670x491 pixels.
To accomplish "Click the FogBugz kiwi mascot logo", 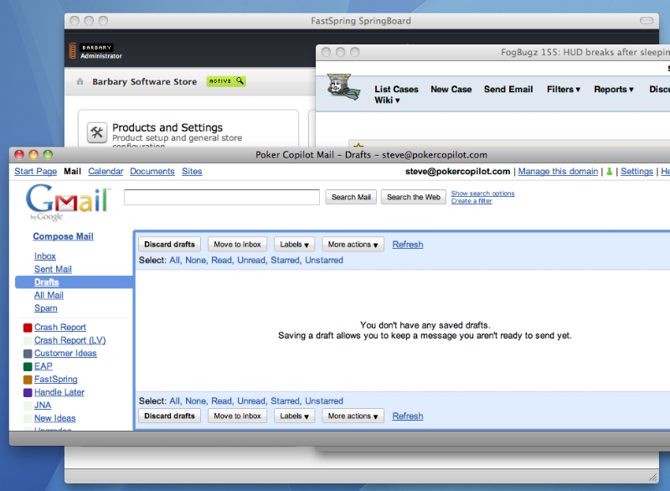I will pyautogui.click(x=343, y=87).
